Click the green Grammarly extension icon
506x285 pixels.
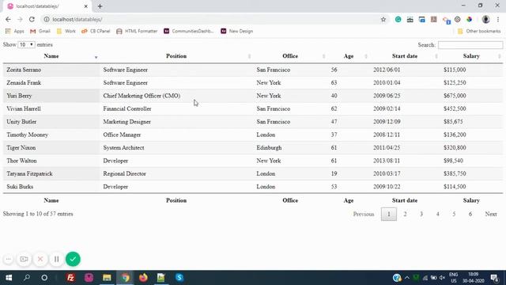[398, 19]
